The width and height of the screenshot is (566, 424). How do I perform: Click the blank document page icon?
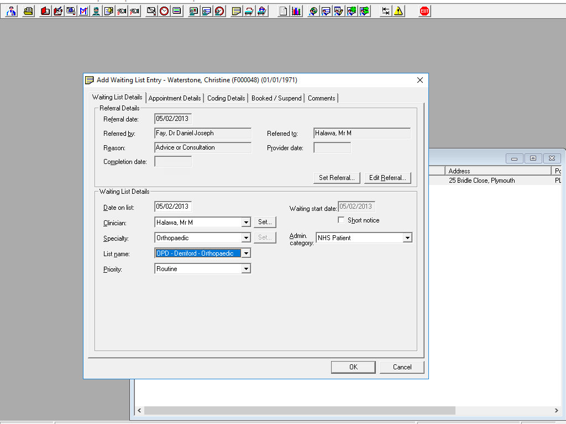tap(284, 11)
